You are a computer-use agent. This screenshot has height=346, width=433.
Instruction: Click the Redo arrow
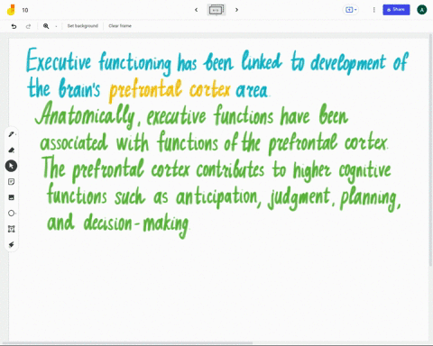tap(28, 26)
